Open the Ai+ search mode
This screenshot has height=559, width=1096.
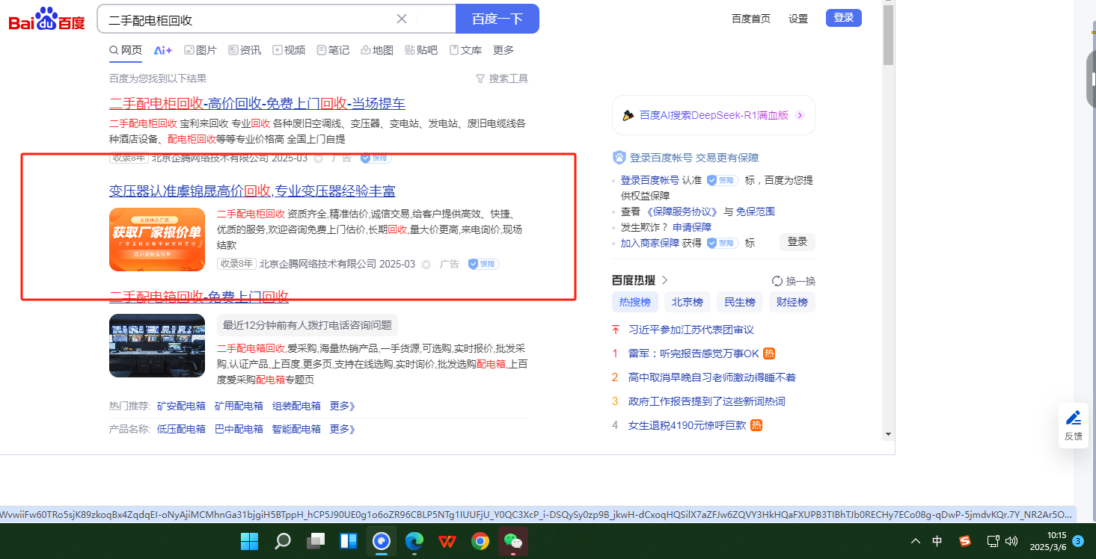point(163,50)
